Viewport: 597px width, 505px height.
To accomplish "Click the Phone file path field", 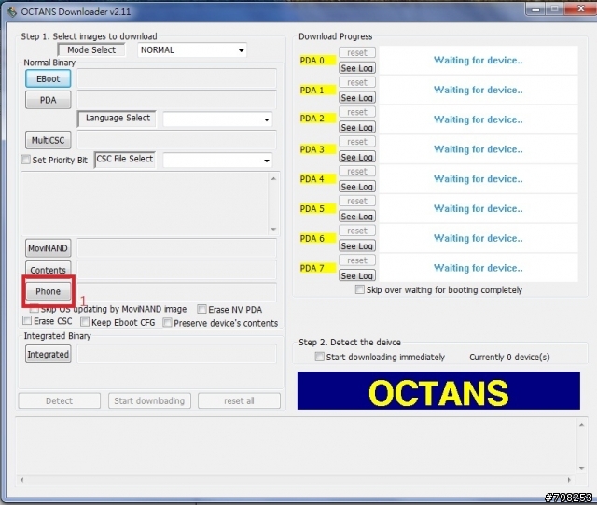I will coord(176,292).
